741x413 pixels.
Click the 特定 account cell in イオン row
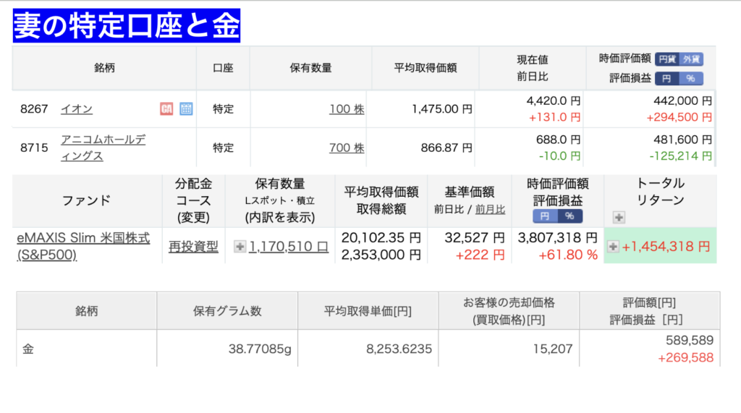click(223, 109)
